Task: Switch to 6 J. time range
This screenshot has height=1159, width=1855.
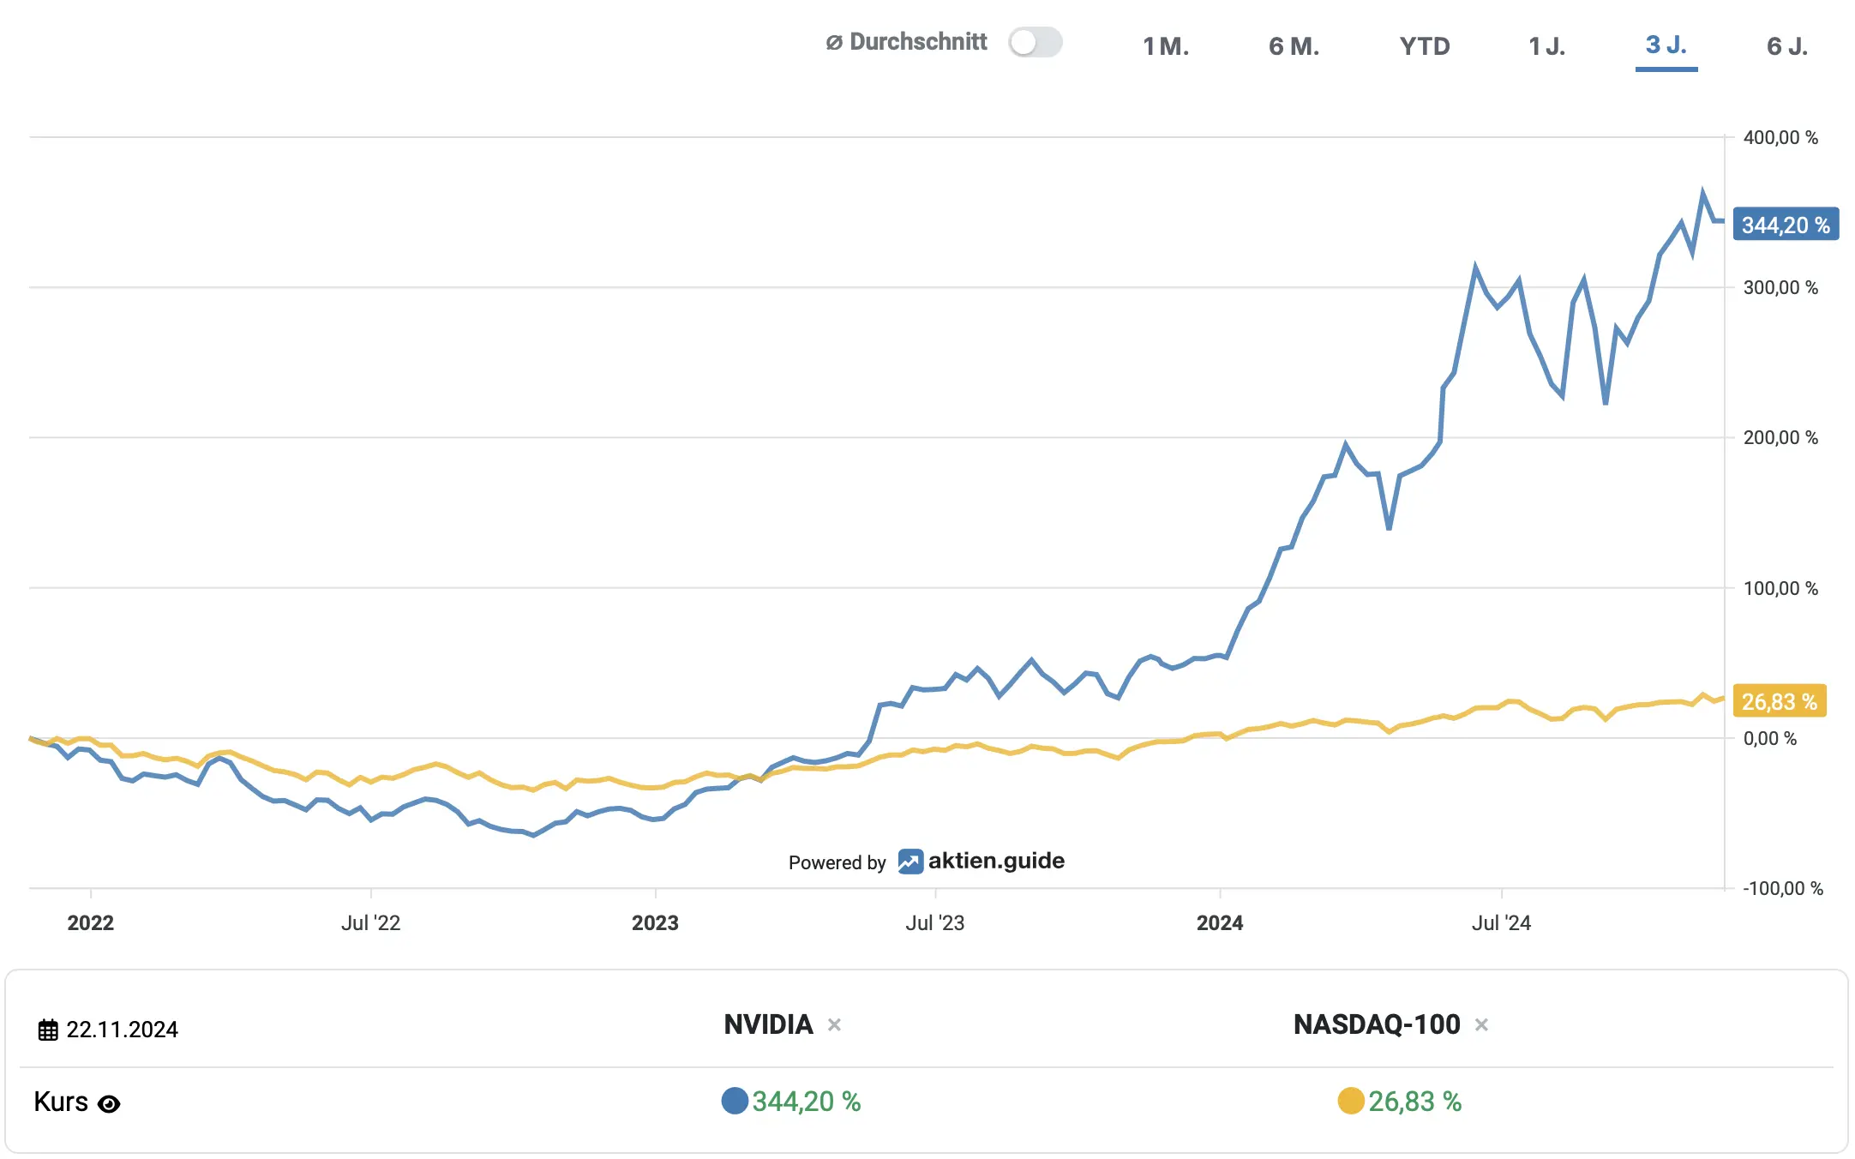Action: coord(1787,46)
